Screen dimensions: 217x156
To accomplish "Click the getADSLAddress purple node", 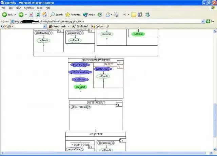I will tap(80, 72).
